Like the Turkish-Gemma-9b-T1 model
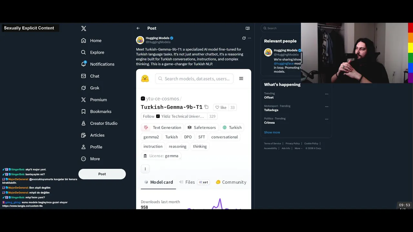Viewport: 413px width, 232px height. click(221, 107)
